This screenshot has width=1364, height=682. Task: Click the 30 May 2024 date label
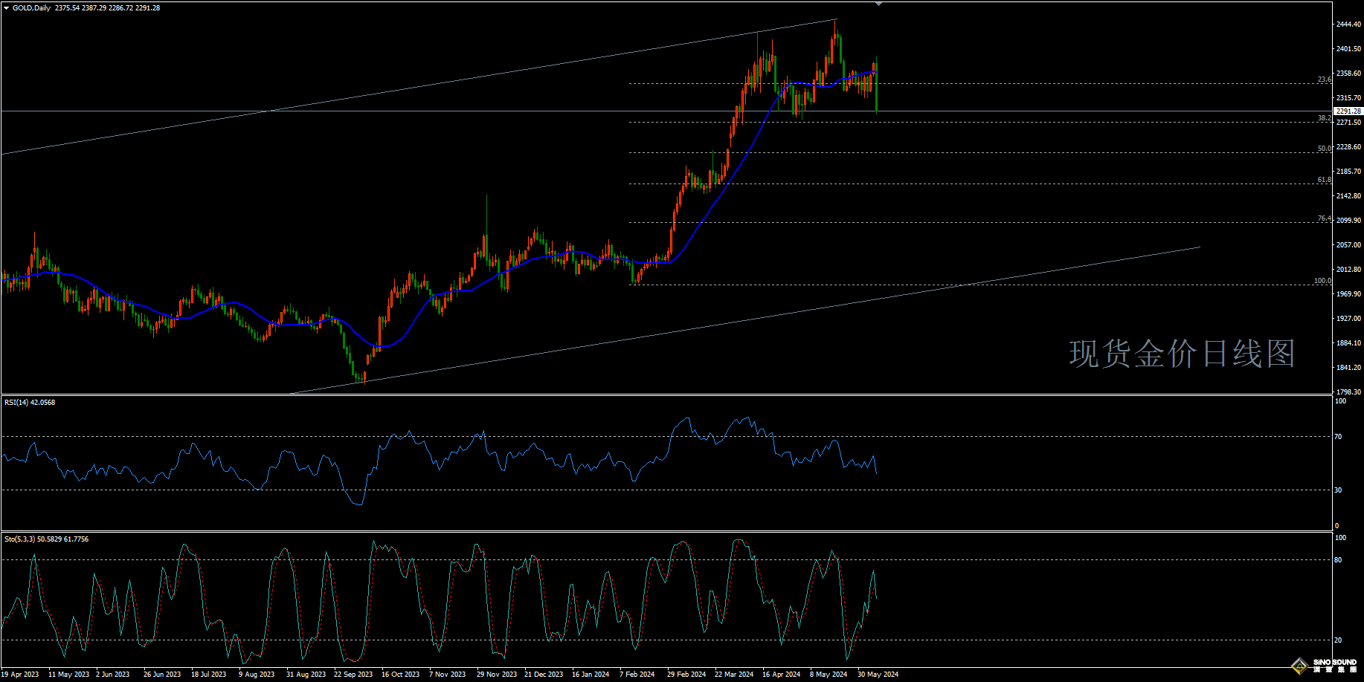coord(878,675)
